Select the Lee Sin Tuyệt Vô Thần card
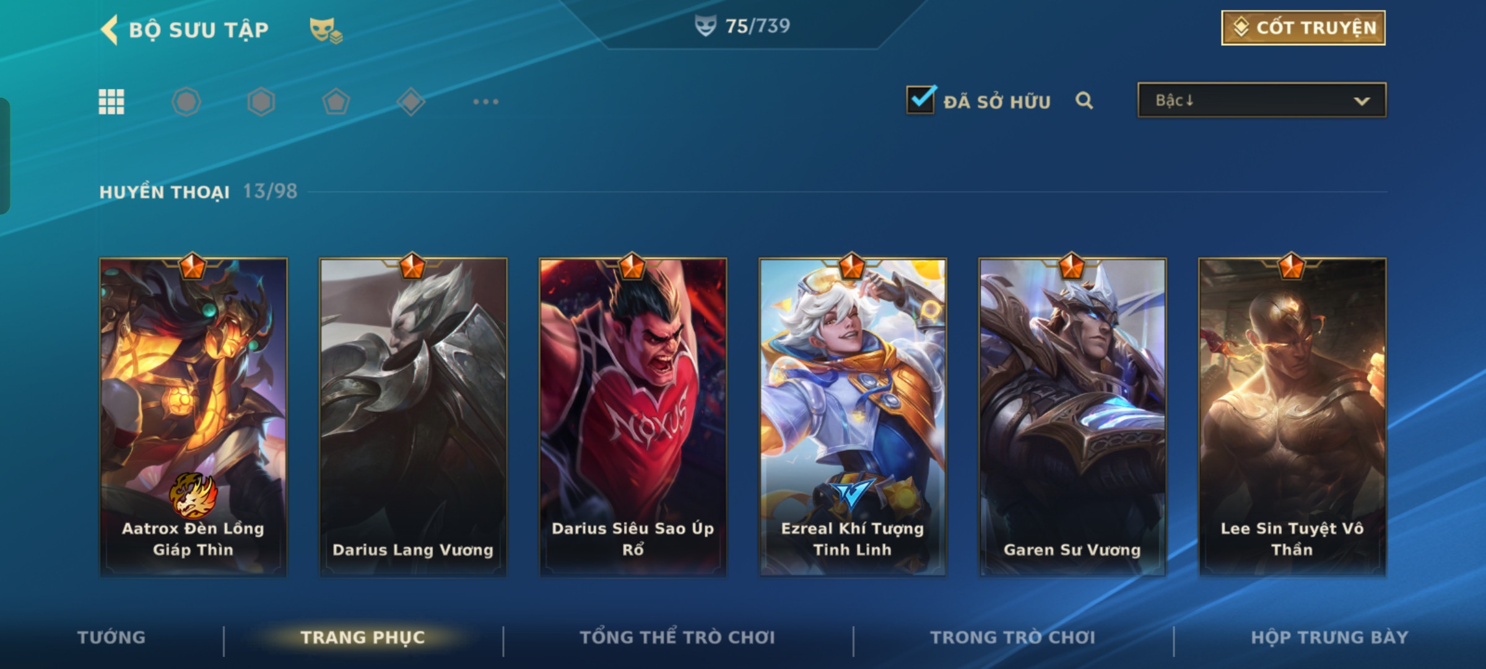The image size is (1486, 669). click(1292, 417)
